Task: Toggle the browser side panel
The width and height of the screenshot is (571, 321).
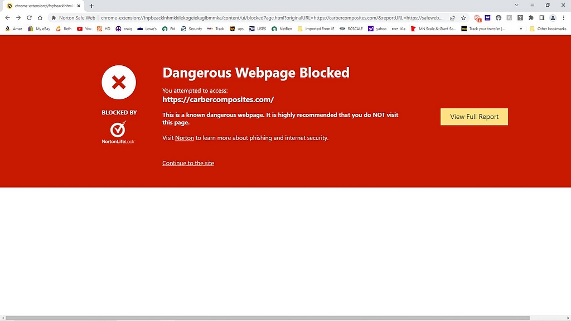Action: 542,18
